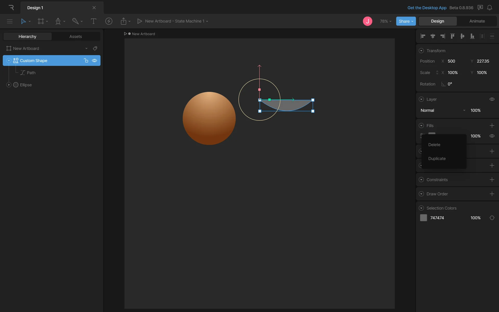Click the Export icon in toolbar
The width and height of the screenshot is (499, 312).
pos(123,21)
